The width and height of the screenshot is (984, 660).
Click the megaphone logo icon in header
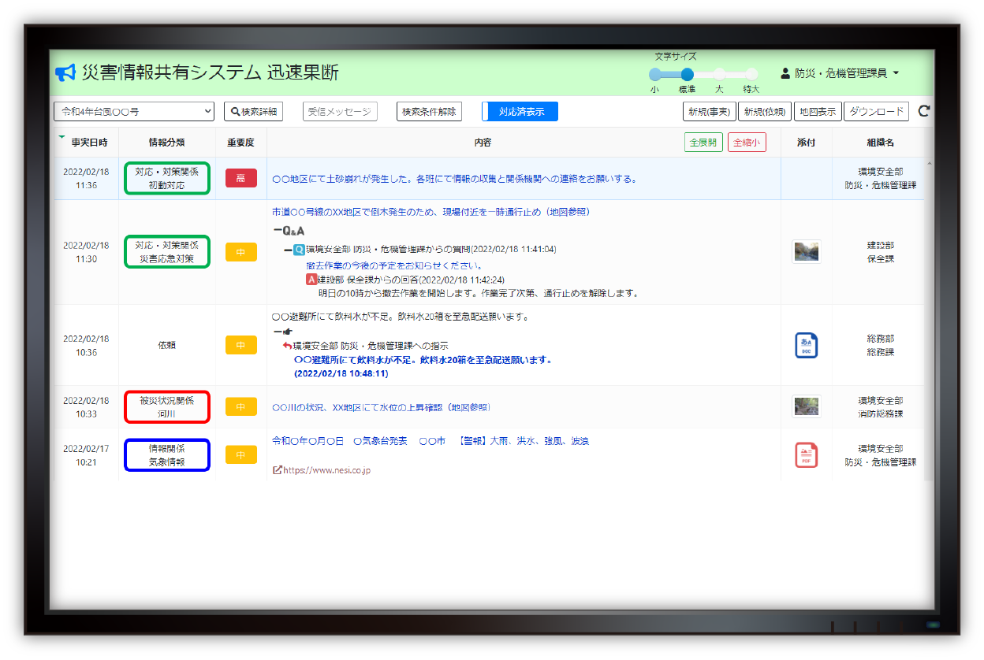65,73
